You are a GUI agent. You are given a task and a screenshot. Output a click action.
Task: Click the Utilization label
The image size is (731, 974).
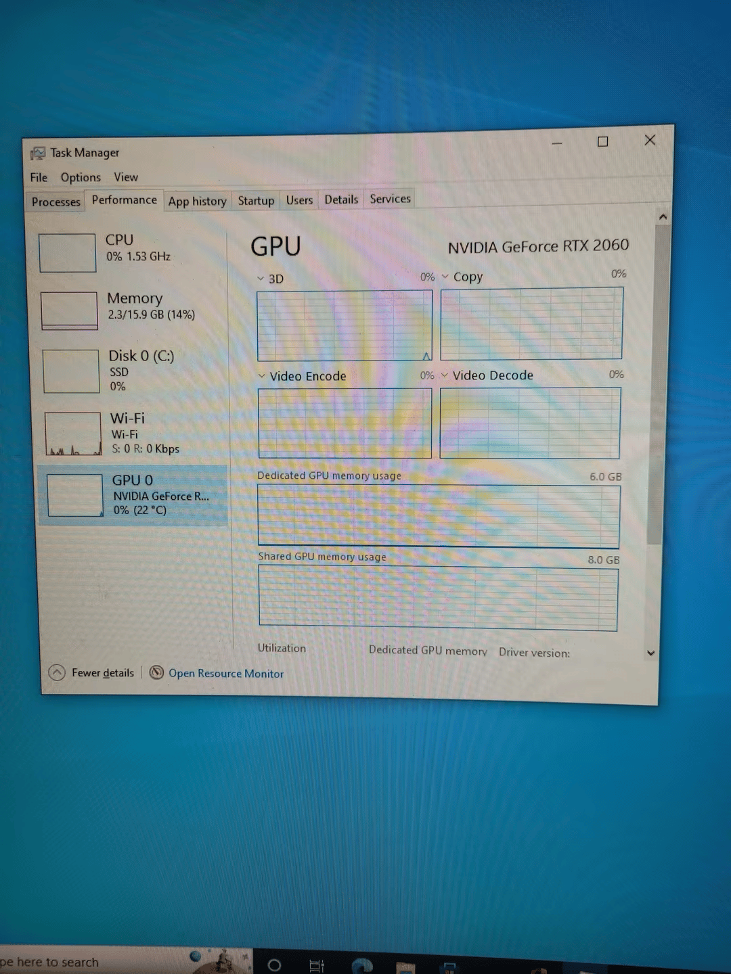coord(282,648)
